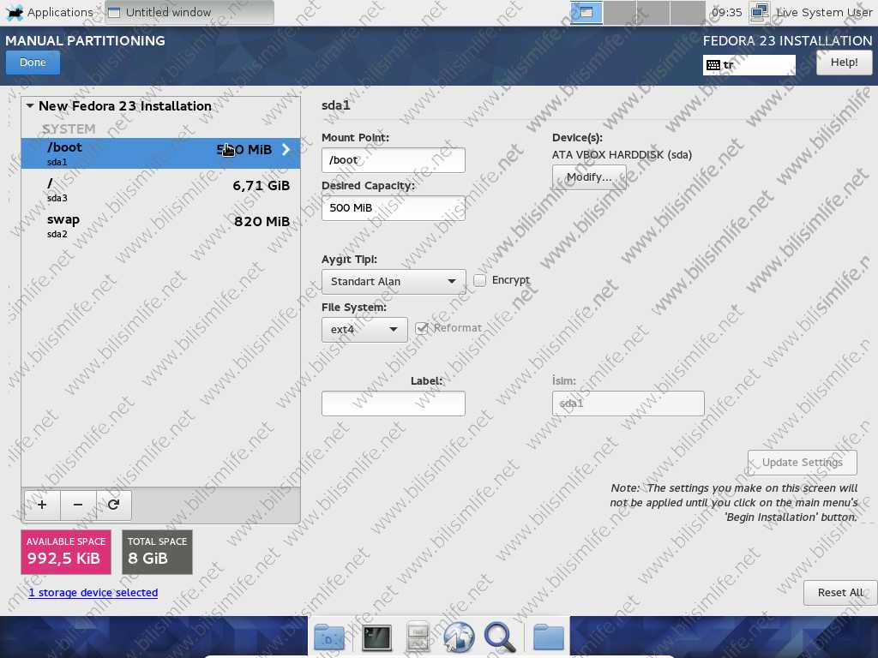Viewport: 878px width, 658px height.
Task: Open the application finder magnifier icon
Action: click(x=500, y=637)
